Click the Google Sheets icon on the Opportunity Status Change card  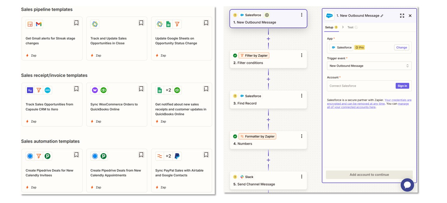pyautogui.click(x=168, y=24)
